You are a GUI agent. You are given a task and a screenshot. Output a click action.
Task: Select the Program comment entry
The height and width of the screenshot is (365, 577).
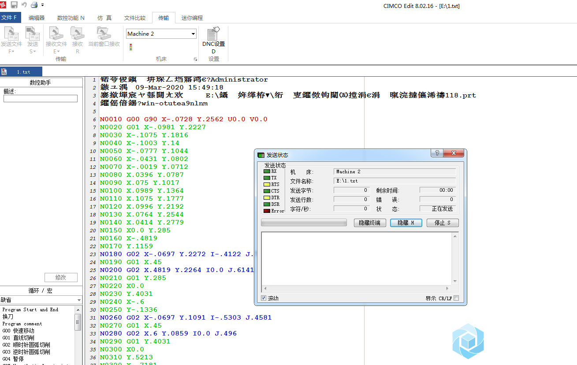pos(22,324)
